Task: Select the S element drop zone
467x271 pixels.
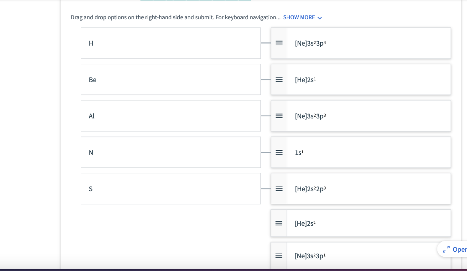Action: click(x=171, y=188)
